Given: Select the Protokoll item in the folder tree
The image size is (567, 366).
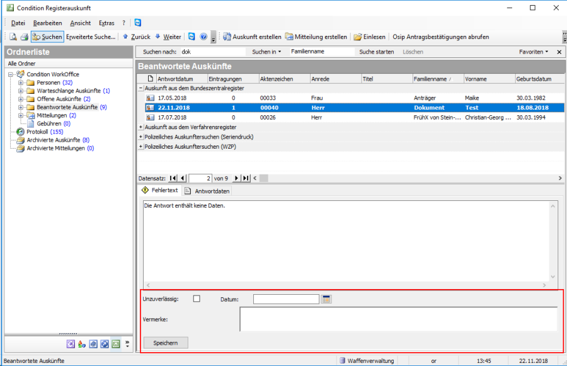Looking at the screenshot, I should point(37,132).
